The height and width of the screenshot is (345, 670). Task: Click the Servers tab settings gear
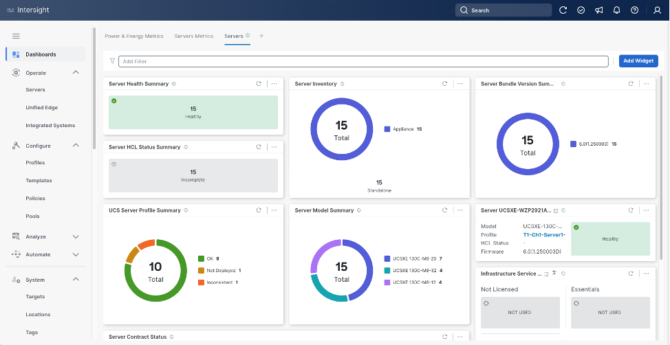point(248,35)
